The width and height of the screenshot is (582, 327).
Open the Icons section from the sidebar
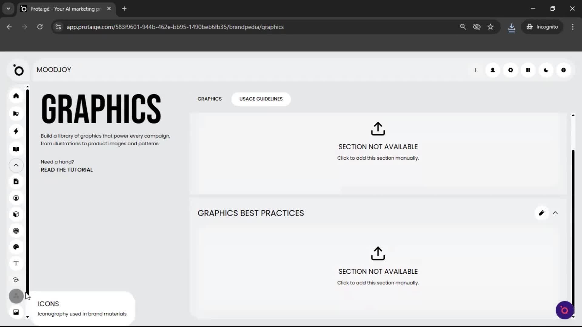pyautogui.click(x=16, y=296)
